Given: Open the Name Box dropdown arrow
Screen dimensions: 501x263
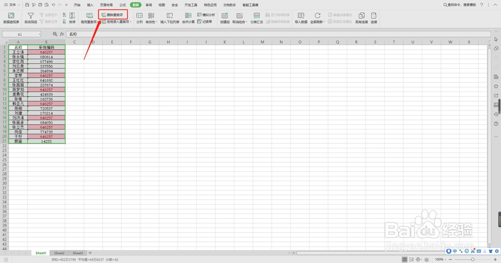Looking at the screenshot, I should (39, 34).
